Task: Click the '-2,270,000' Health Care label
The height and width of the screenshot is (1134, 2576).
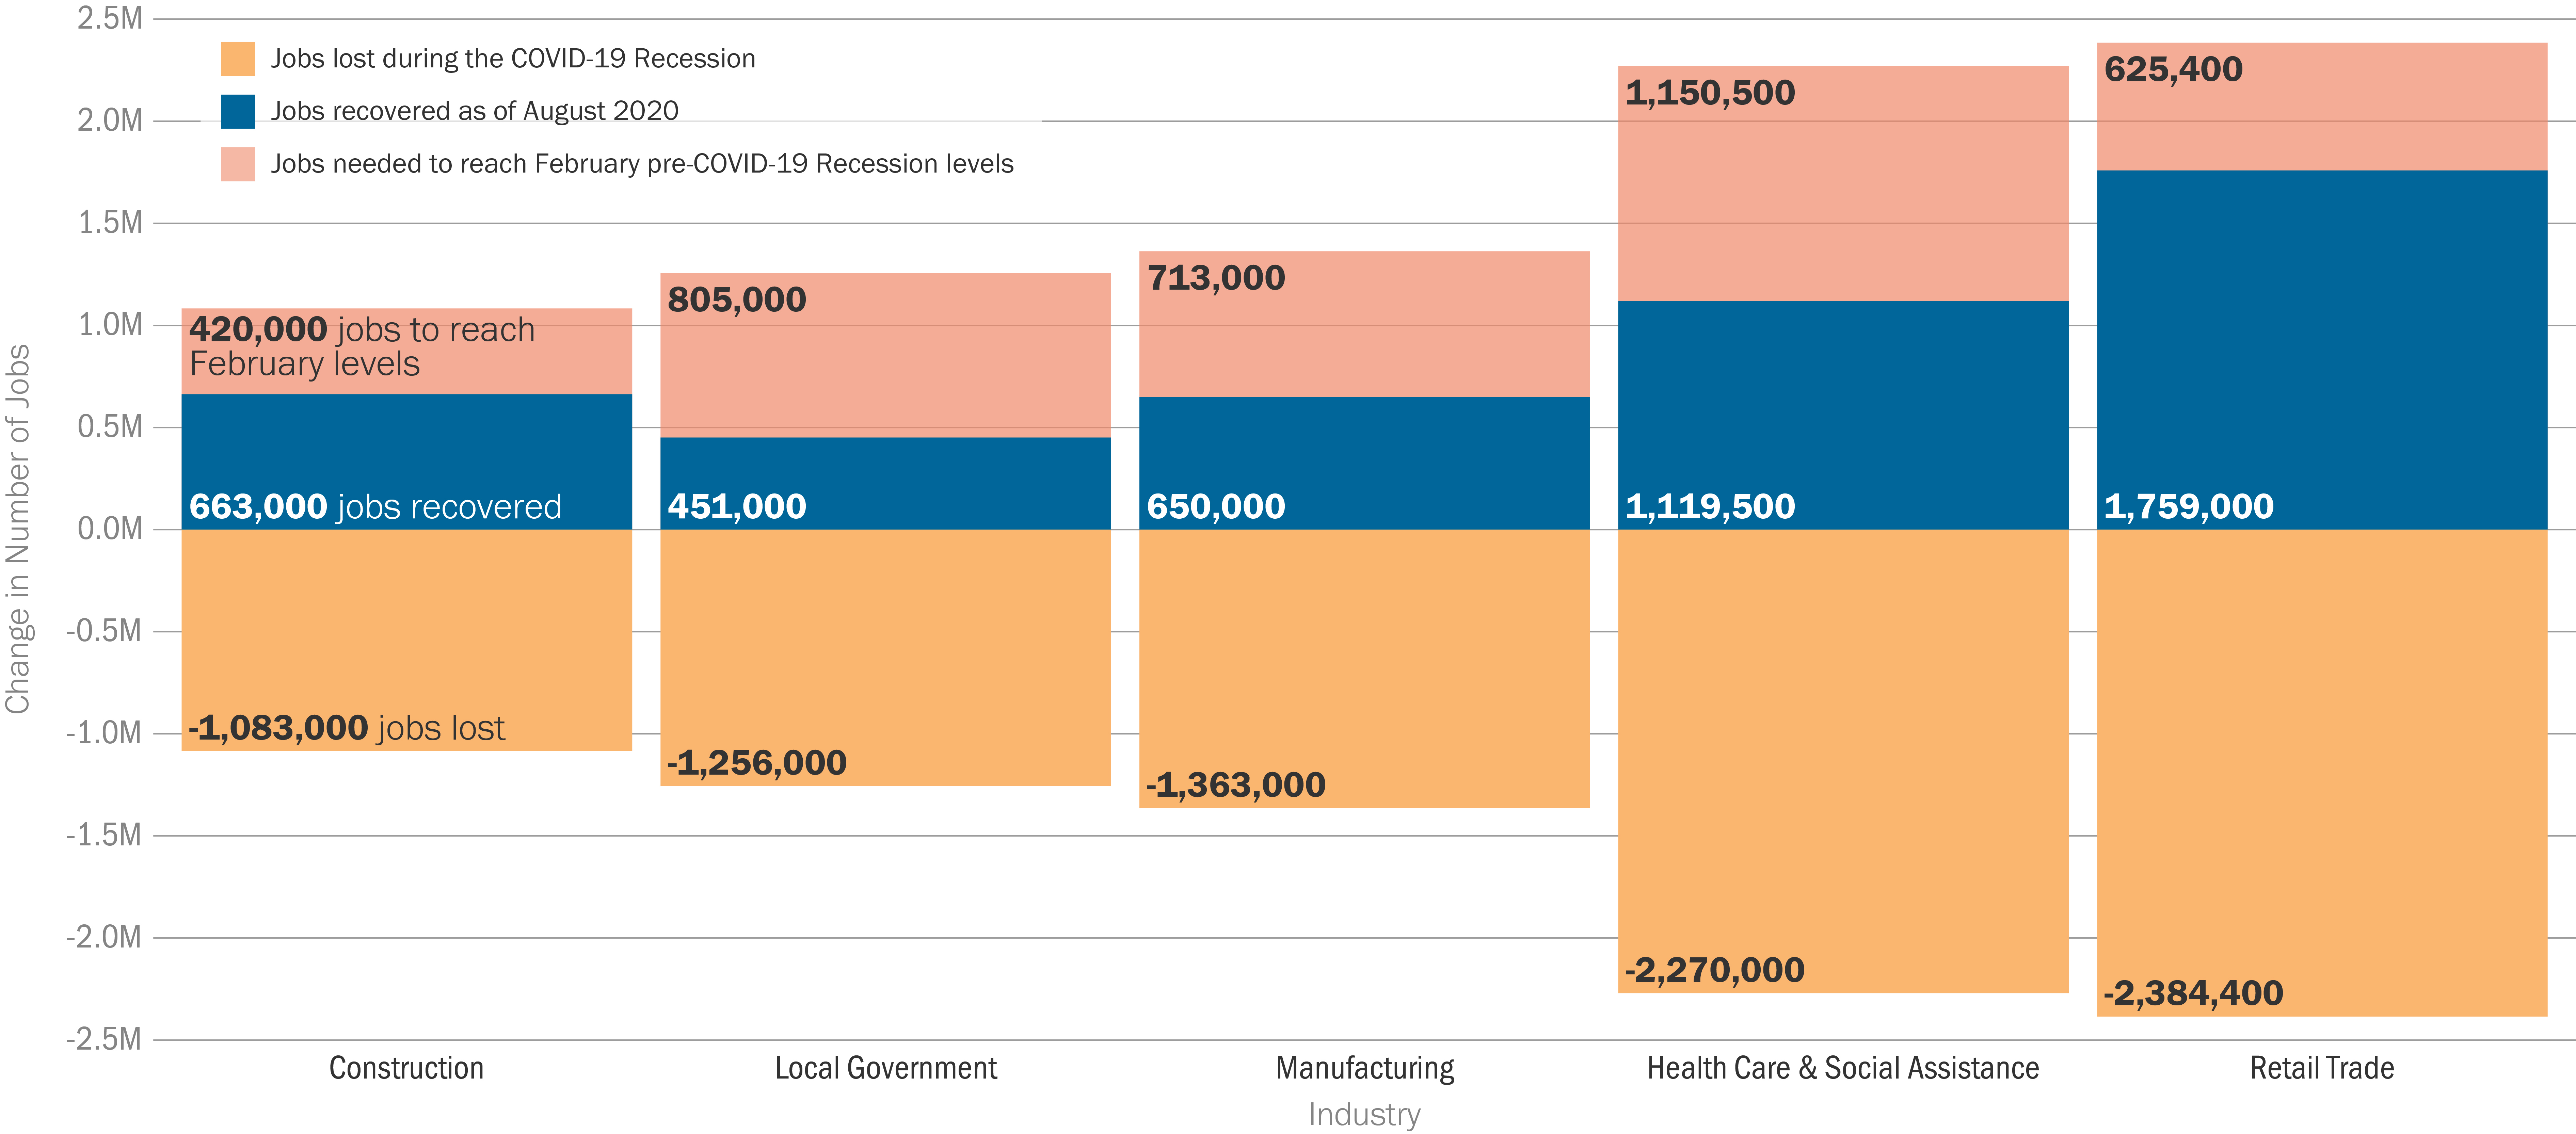Action: click(1715, 970)
